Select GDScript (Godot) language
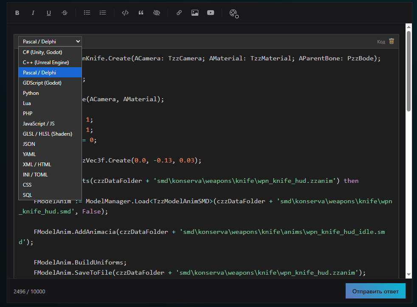The height and width of the screenshot is (307, 417). [50, 83]
